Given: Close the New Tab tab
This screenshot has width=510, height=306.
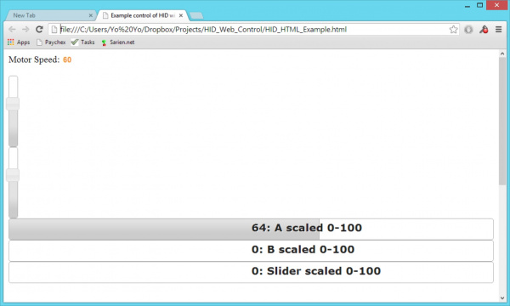Looking at the screenshot, I should point(91,15).
